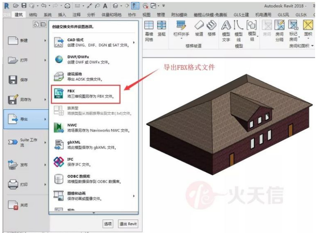This screenshot has height=233, width=318.
Task: Click Suite Workflows entry in application menu
Action: [26, 142]
